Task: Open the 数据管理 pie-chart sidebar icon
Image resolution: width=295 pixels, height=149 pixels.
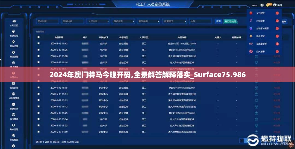Action: 14,32
